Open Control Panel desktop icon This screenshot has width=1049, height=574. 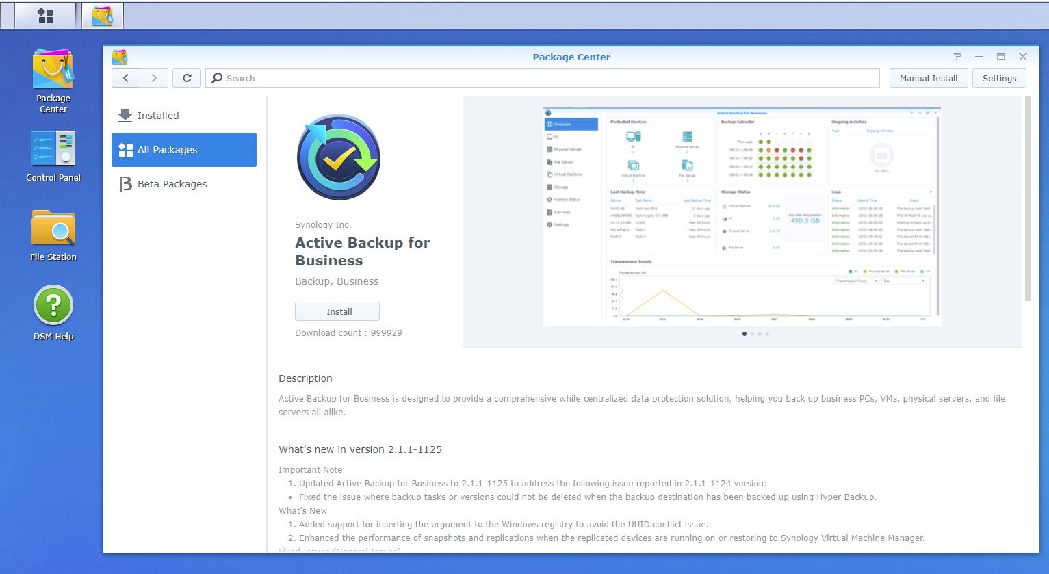click(53, 156)
